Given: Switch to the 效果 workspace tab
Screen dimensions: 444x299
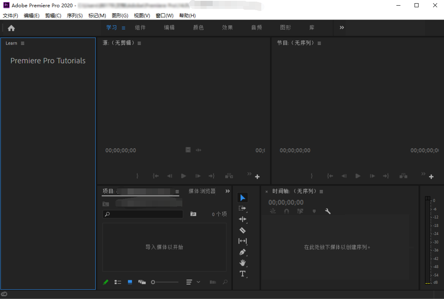Looking at the screenshot, I should [227, 28].
